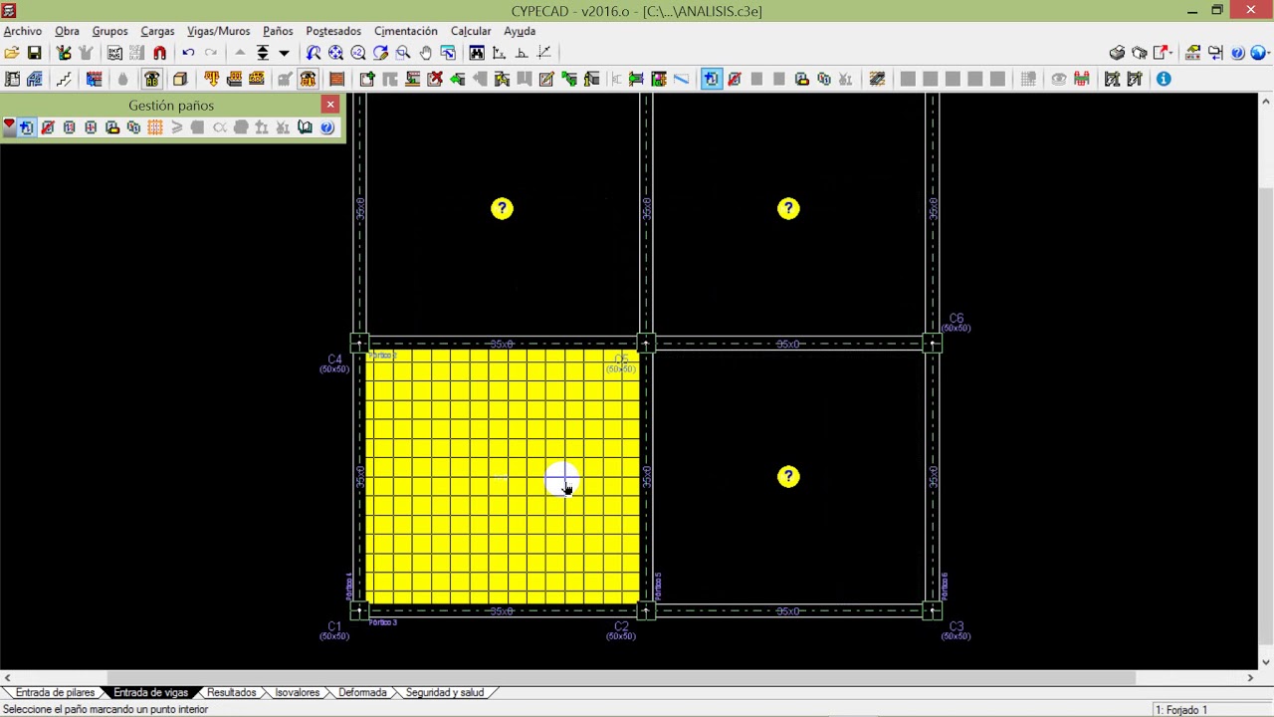Screen dimensions: 1274x717
Task: Click the help icon in Gestión paños panel
Action: [326, 127]
